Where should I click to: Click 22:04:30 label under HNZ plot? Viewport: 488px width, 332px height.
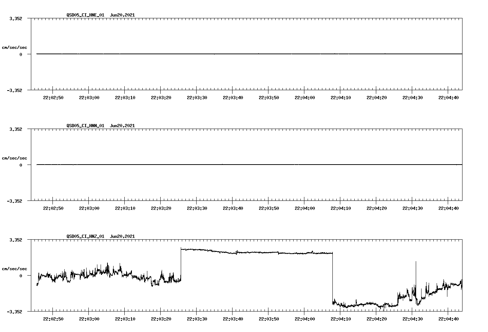point(413,319)
